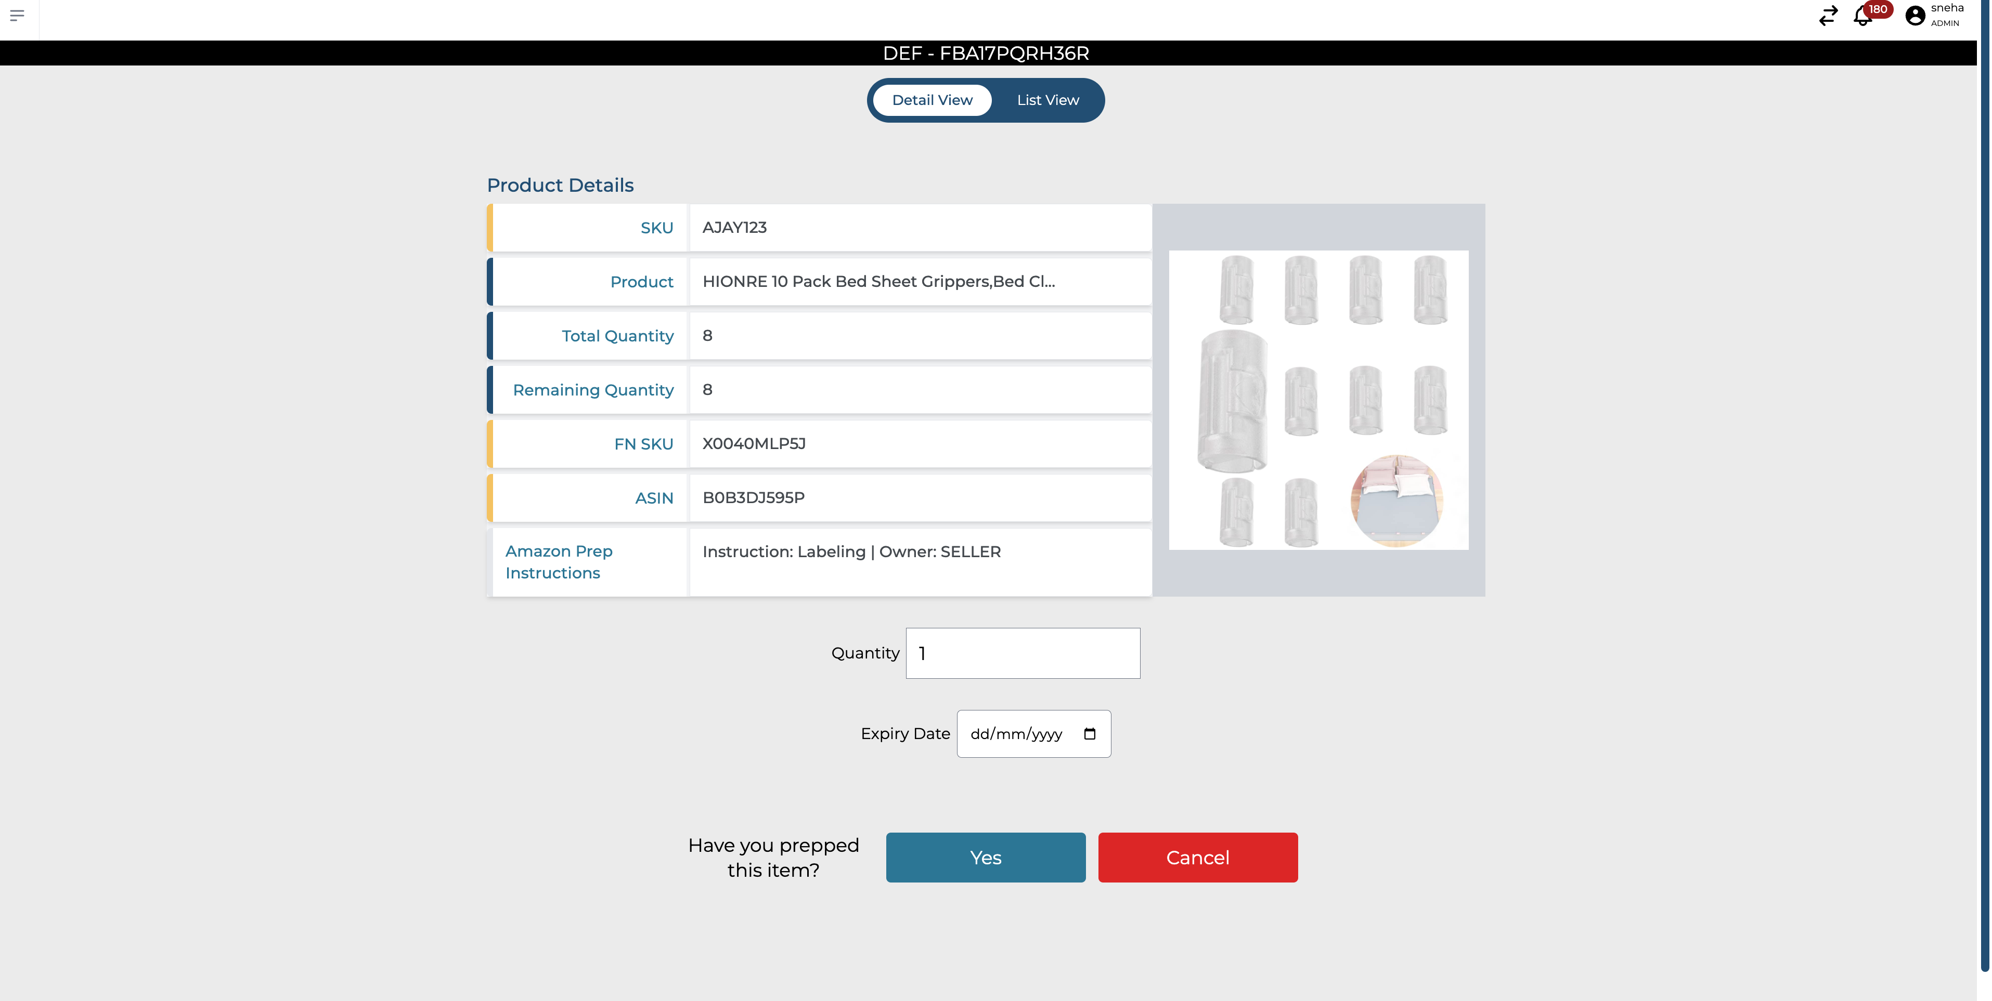Viewport: 1992px width, 1001px height.
Task: Click the ASIN value B0B3DJ595P
Action: pyautogui.click(x=753, y=498)
